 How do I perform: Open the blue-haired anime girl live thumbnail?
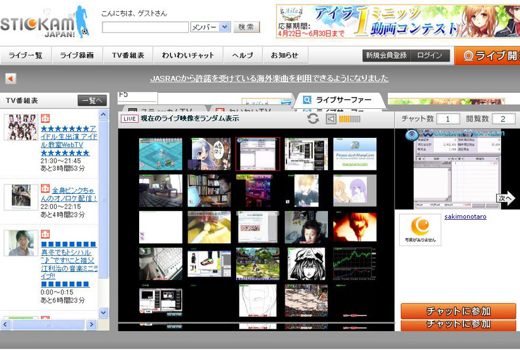click(210, 154)
